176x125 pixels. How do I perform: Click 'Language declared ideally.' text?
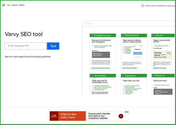pos(102,86)
